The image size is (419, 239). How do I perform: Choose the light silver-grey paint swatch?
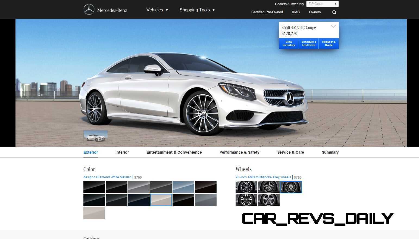(139, 187)
